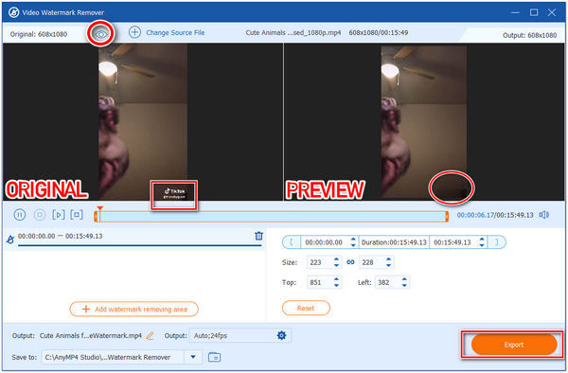Click the preview video thumbnail
Screen dimensions: 568x373
423,122
